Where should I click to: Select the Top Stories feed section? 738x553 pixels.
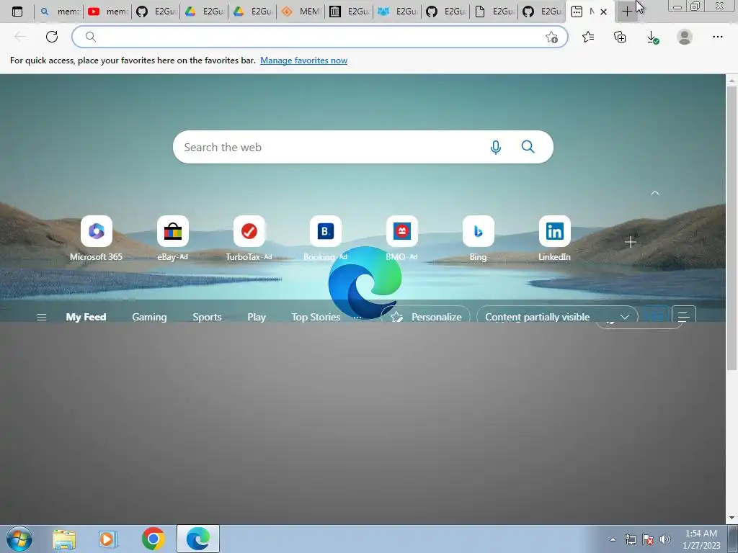pyautogui.click(x=316, y=317)
